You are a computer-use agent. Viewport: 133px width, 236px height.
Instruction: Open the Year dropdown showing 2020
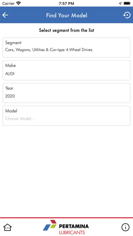click(66, 93)
